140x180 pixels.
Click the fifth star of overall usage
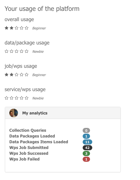coord(27,28)
